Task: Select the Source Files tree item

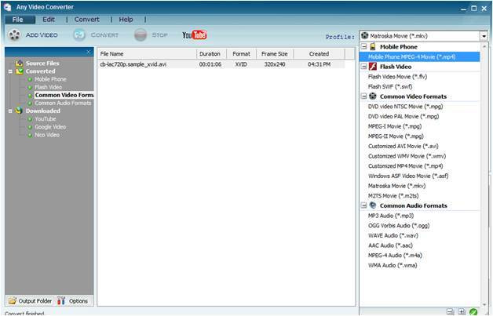Action: [42, 64]
